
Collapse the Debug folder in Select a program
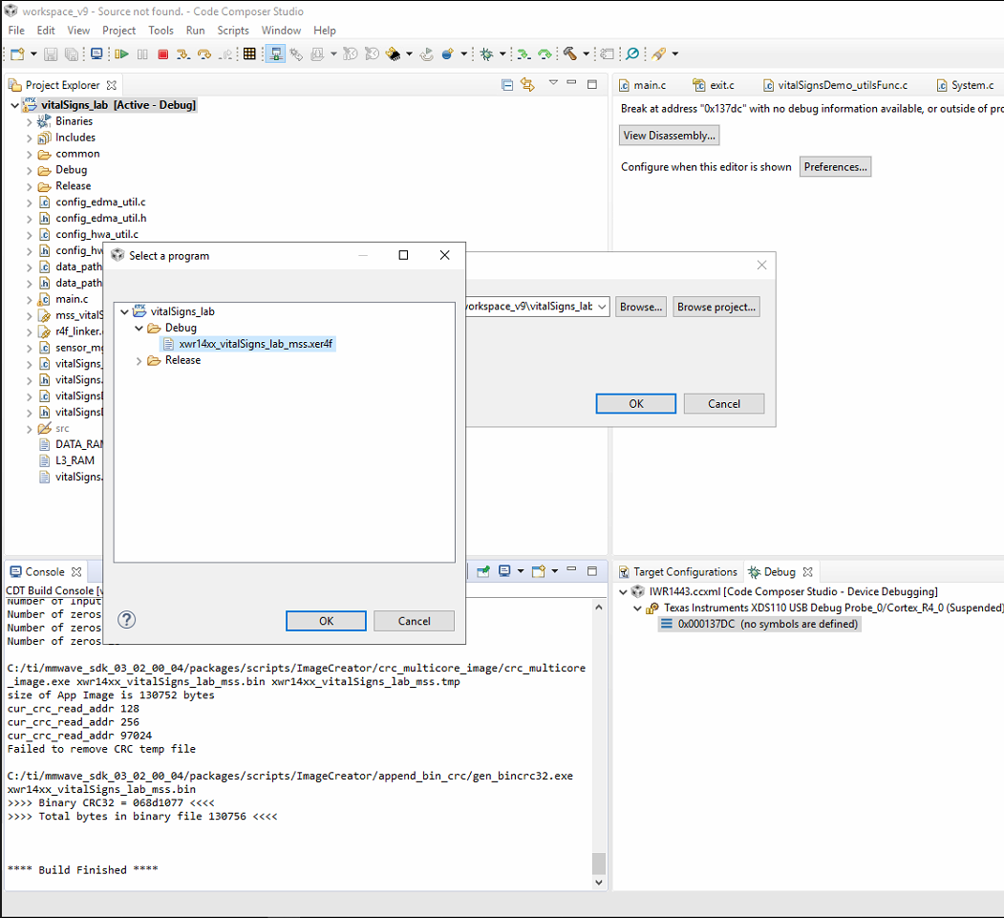click(x=139, y=328)
